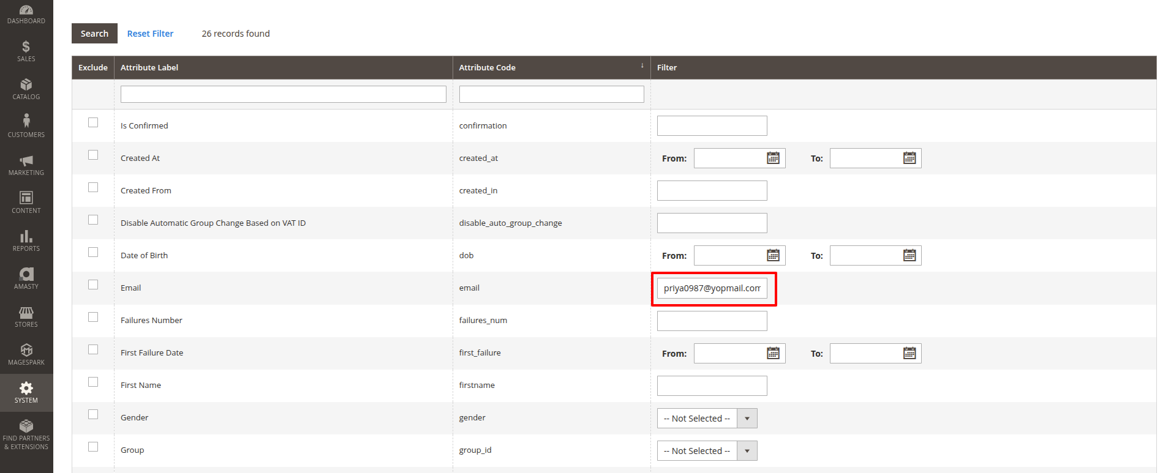This screenshot has width=1171, height=473.
Task: Tick the Created From exclude checkbox
Action: coord(93,187)
